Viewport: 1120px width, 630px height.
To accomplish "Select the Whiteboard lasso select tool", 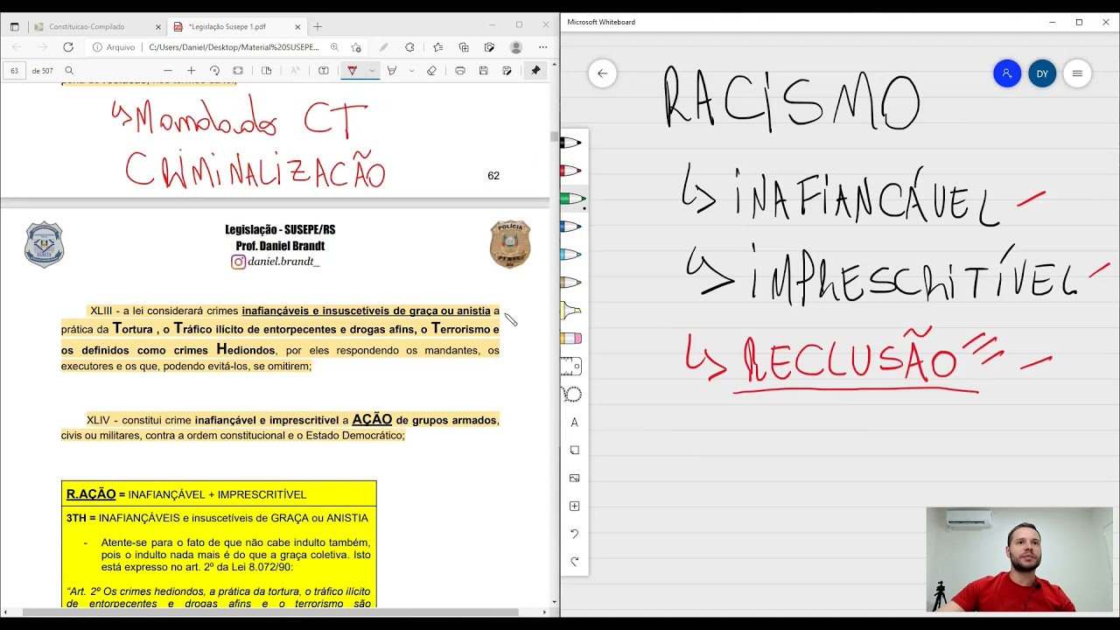I will tap(572, 395).
